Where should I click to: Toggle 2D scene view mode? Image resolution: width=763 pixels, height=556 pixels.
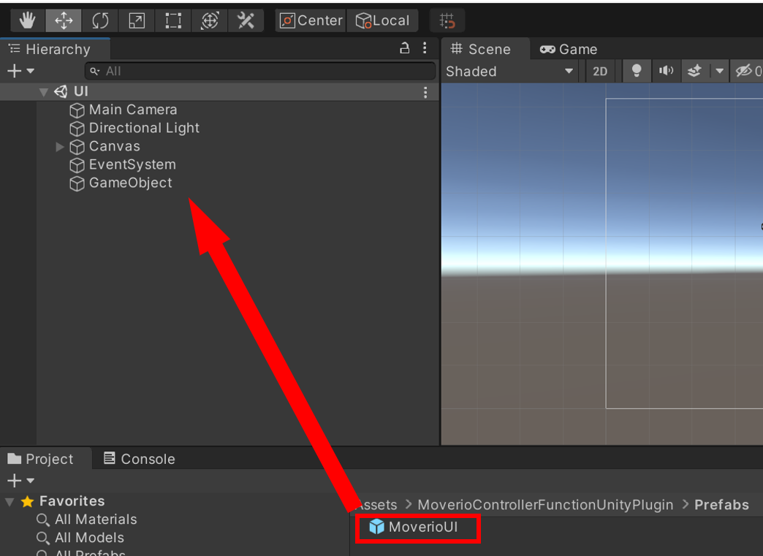[x=600, y=72]
